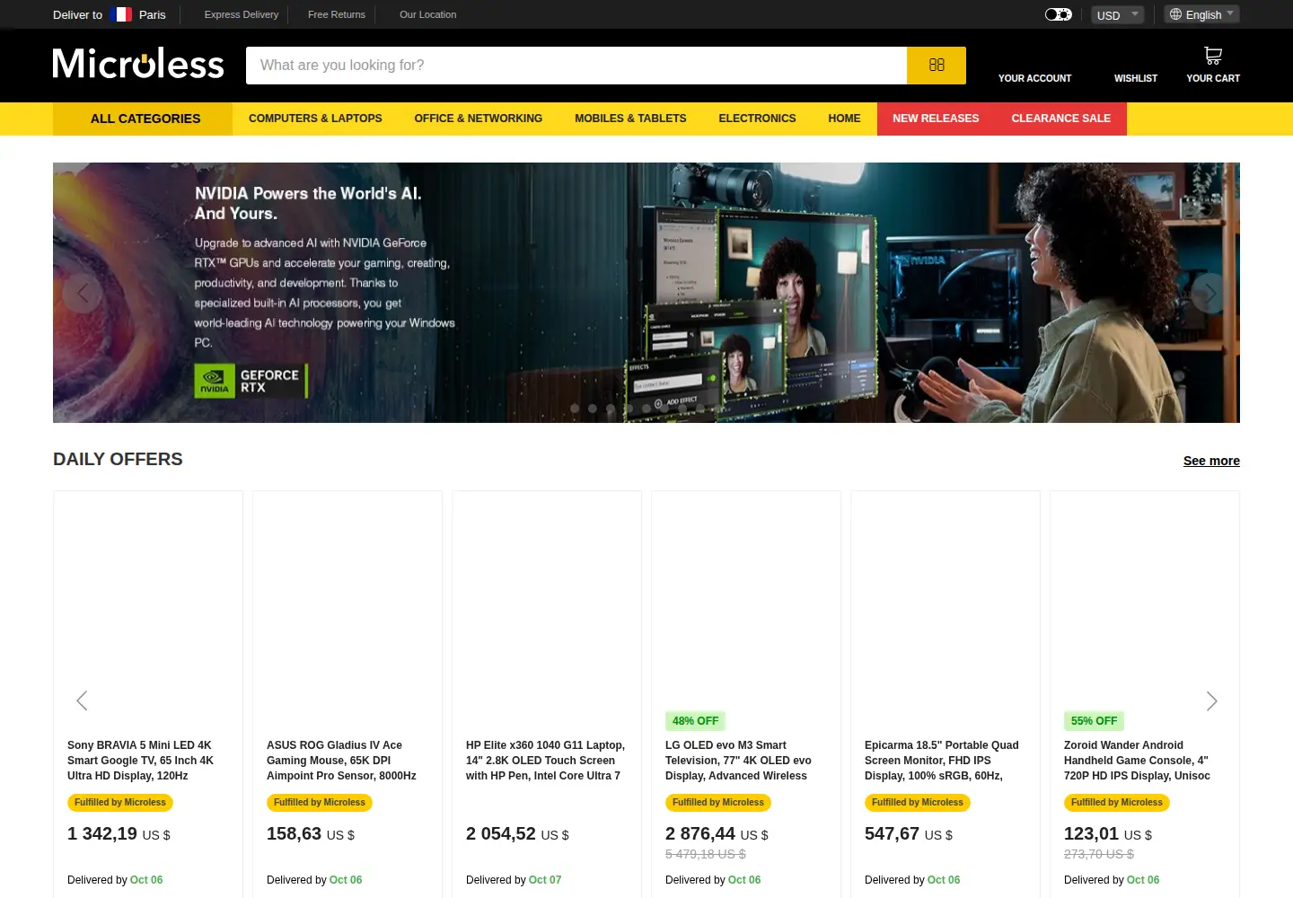Click See more for Daily Offers

point(1211,461)
